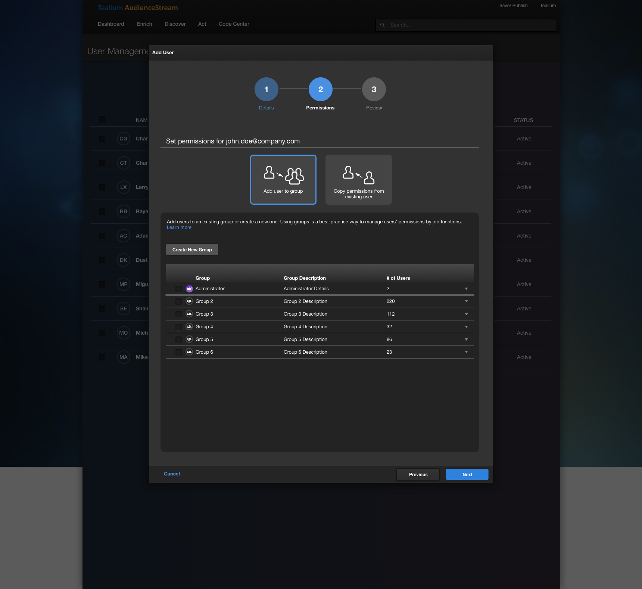This screenshot has height=589, width=642.
Task: Check the Group 5 checkbox
Action: tap(178, 339)
